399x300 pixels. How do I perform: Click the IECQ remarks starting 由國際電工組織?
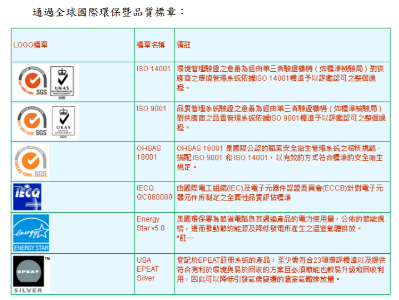(280, 193)
